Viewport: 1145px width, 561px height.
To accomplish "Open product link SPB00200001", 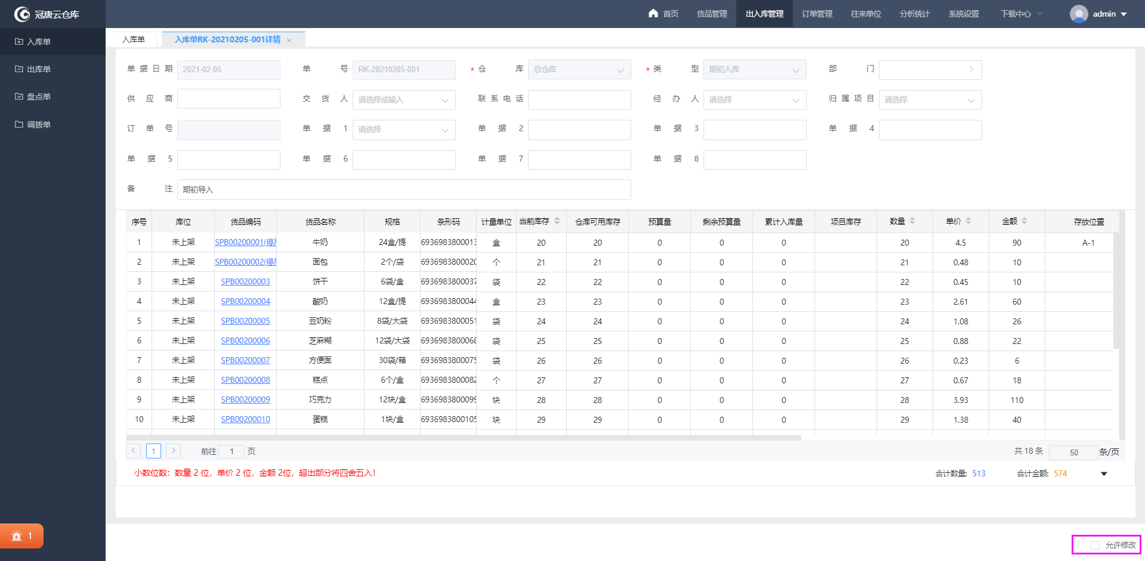I will pyautogui.click(x=245, y=242).
